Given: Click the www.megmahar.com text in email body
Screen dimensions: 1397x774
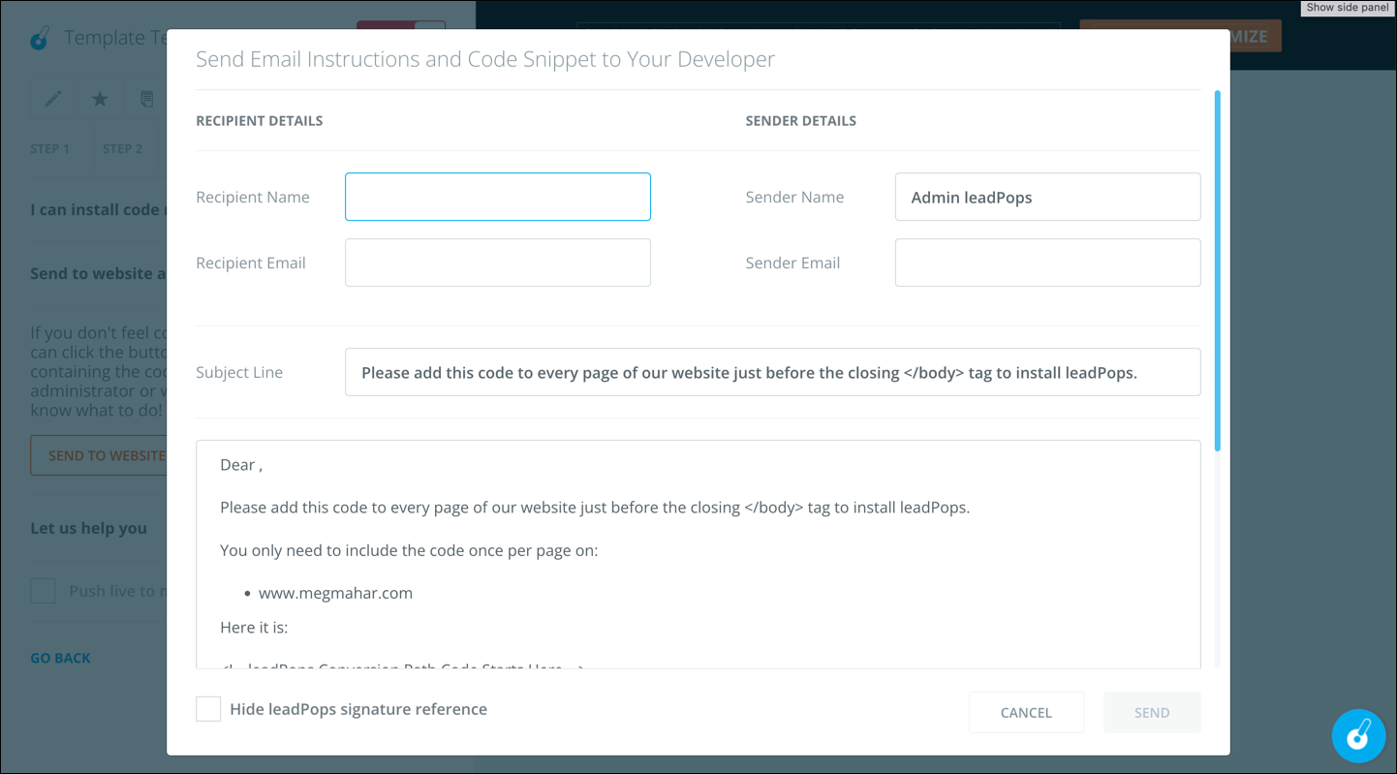Looking at the screenshot, I should click(335, 593).
